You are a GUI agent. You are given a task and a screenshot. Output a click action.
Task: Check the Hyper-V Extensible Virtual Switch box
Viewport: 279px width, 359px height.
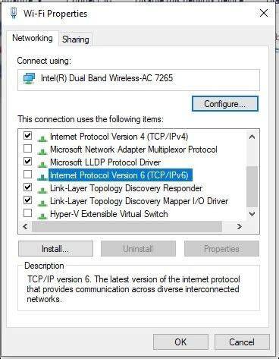click(x=27, y=213)
